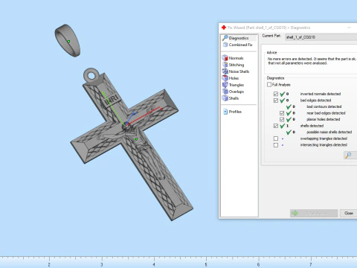Open the Triangles fix step

click(x=236, y=85)
